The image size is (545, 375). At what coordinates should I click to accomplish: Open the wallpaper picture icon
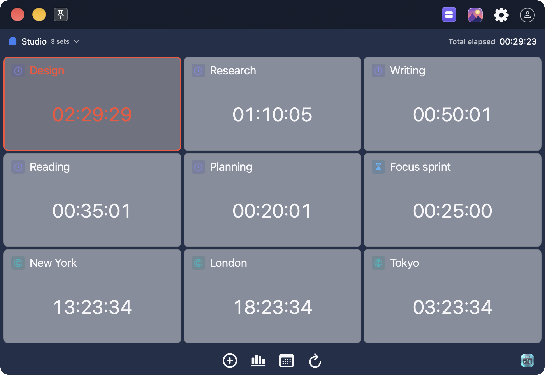pyautogui.click(x=475, y=15)
